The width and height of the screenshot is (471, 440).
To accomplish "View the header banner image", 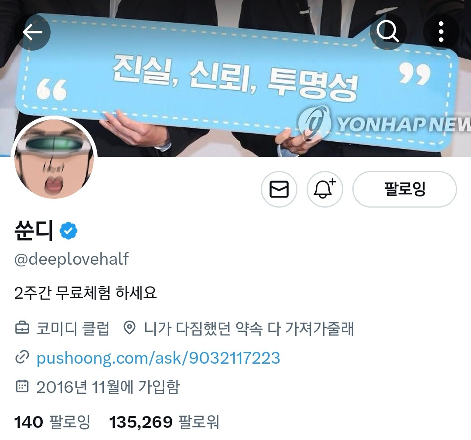I will pos(235,78).
